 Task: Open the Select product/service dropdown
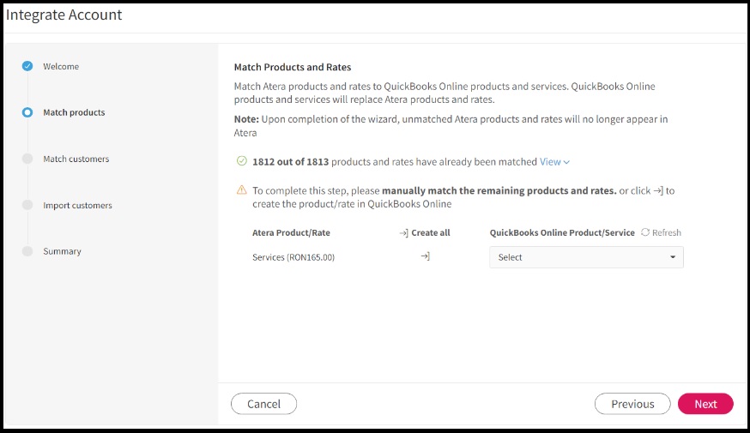click(x=586, y=257)
